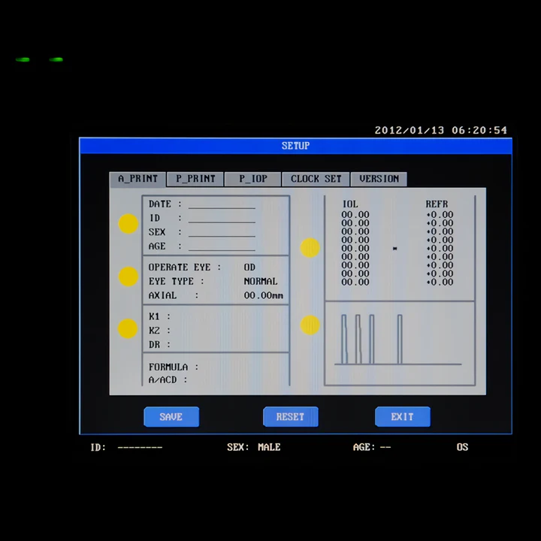Click the DATE blank field line

[x=222, y=205]
